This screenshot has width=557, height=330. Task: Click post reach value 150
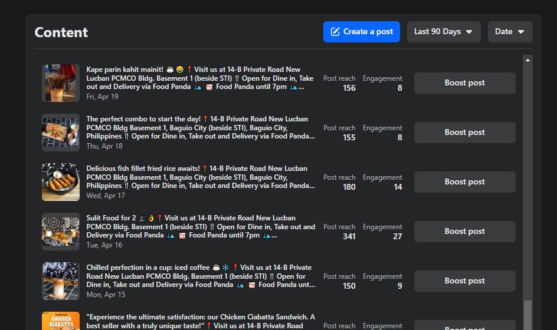pyautogui.click(x=349, y=286)
